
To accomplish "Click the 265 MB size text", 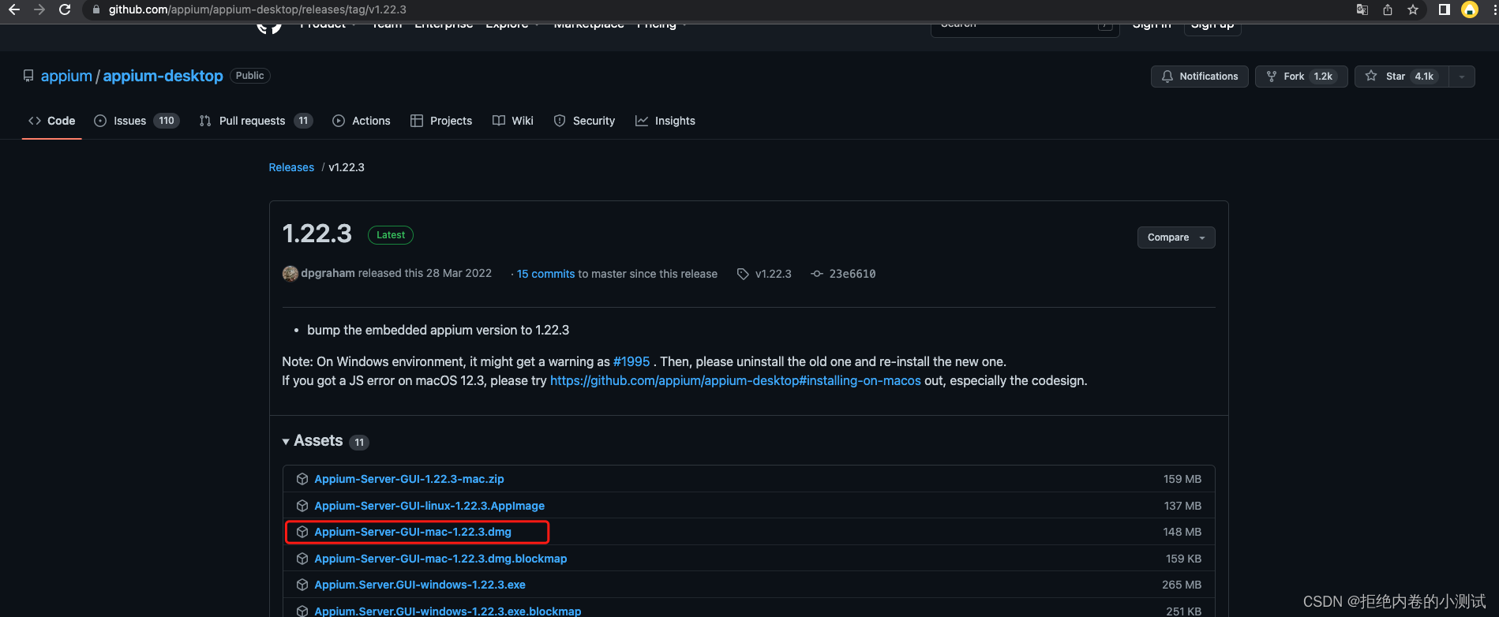I will [x=1182, y=585].
